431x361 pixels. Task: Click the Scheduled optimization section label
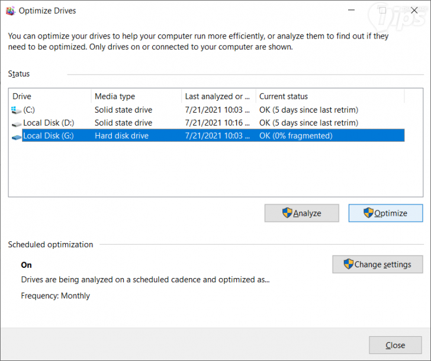[50, 245]
